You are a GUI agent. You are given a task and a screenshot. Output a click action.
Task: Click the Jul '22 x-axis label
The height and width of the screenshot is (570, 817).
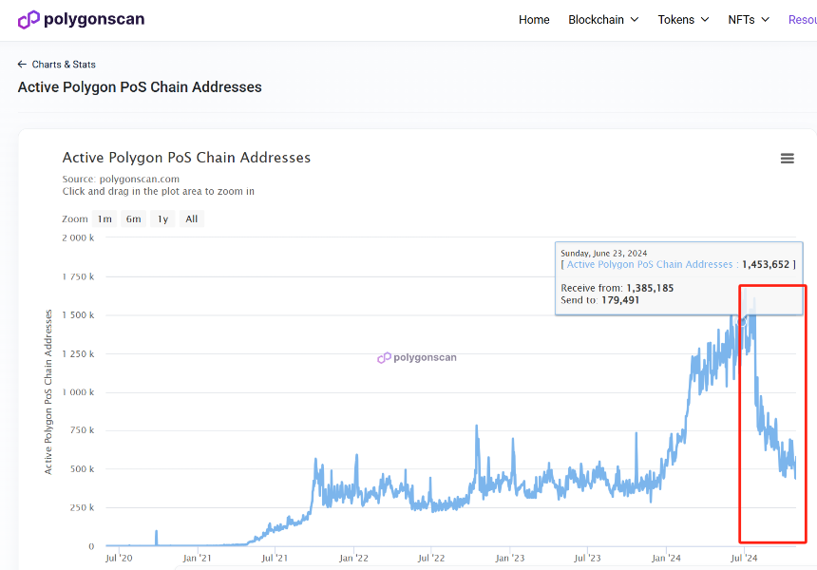coord(431,558)
